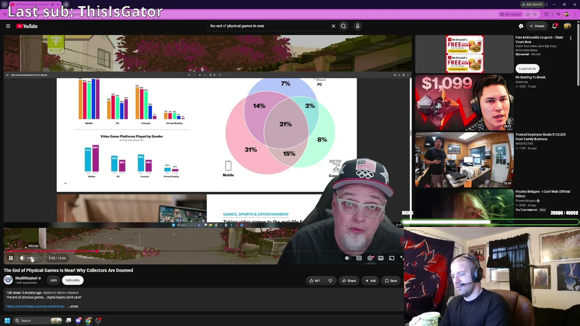The image size is (580, 326).
Task: Click Ask Google in the address bar
Action: point(511,14)
